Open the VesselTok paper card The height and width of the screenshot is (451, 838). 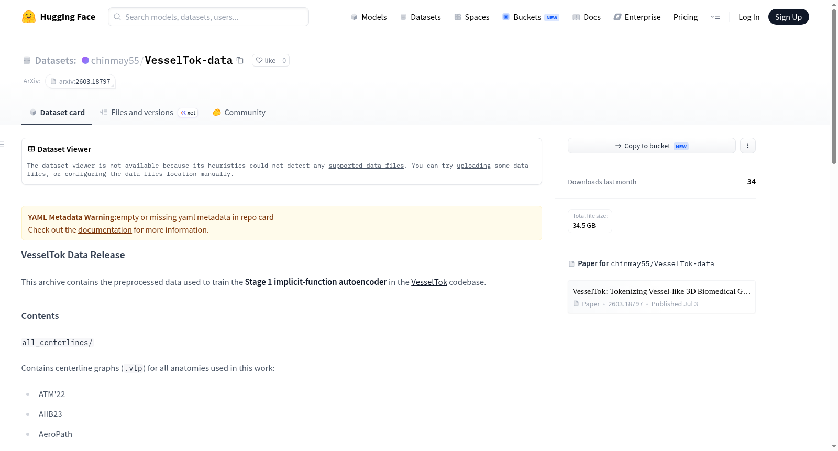(x=661, y=297)
